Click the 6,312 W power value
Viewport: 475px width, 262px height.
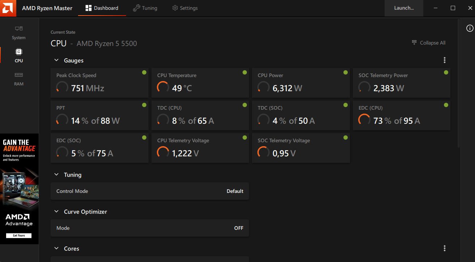(x=287, y=88)
